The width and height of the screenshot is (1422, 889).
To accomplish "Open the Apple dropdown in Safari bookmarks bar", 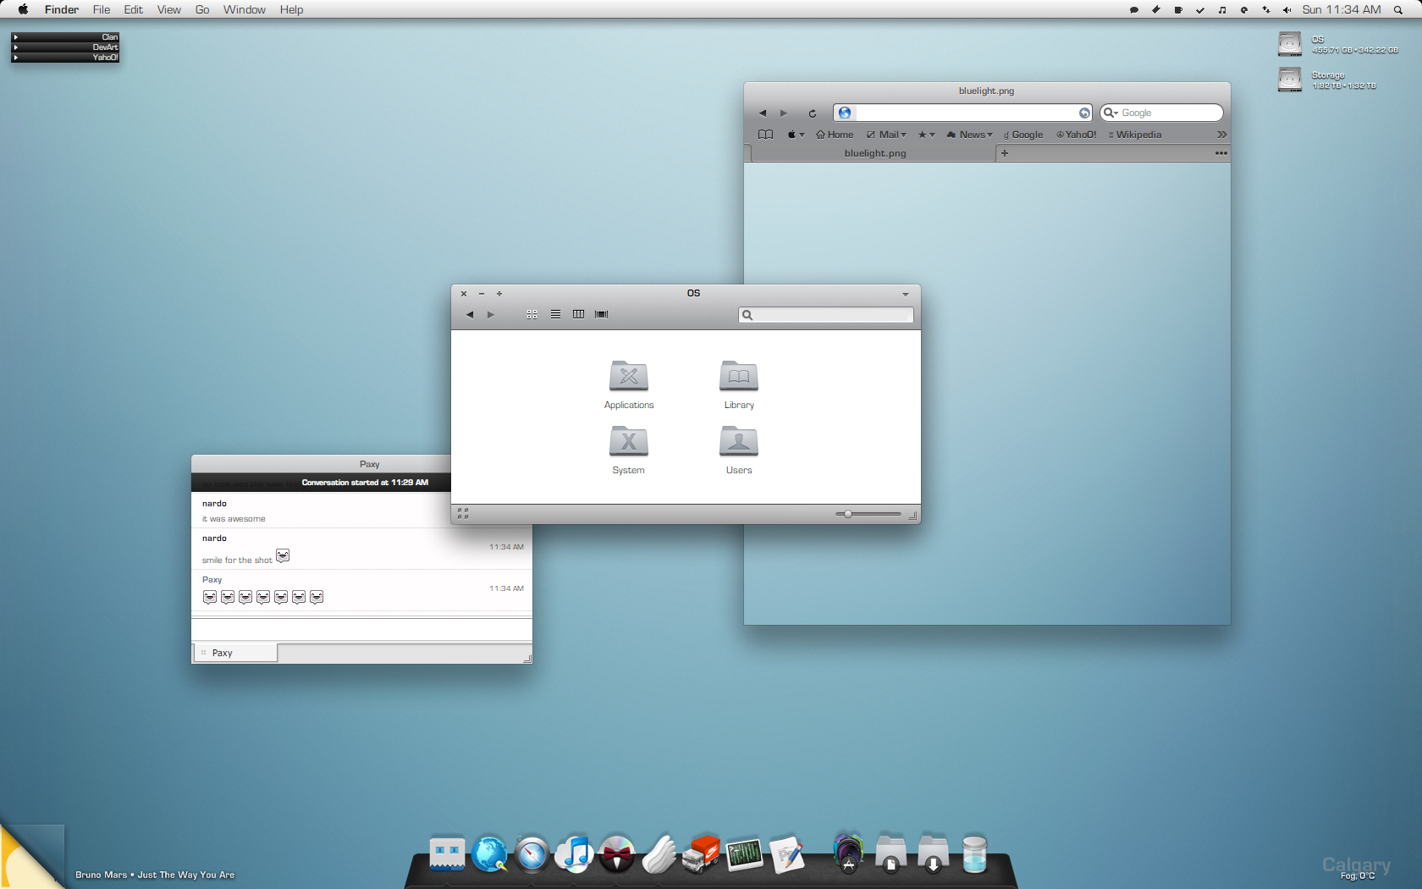I will (x=796, y=135).
